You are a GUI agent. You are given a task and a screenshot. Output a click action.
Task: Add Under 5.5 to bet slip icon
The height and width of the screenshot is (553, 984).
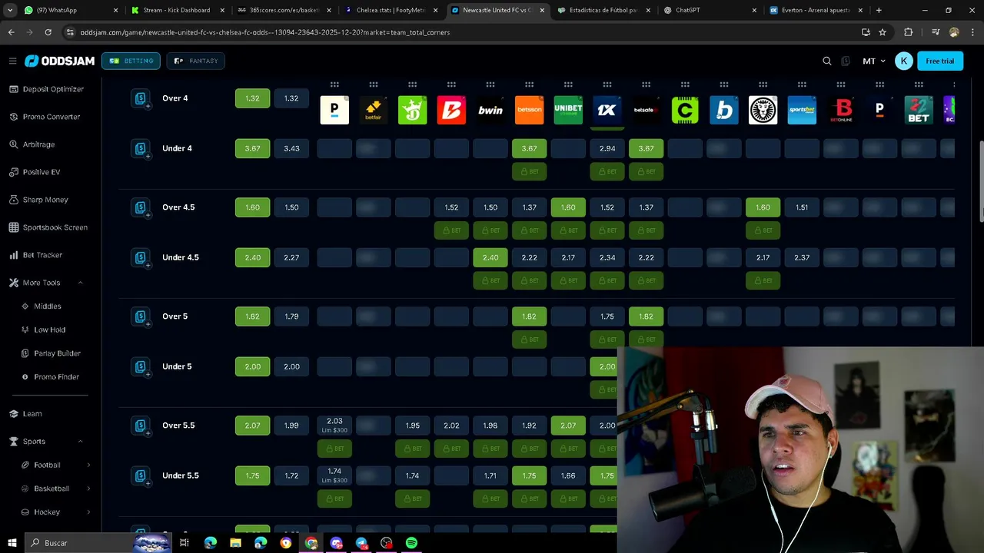tap(141, 476)
